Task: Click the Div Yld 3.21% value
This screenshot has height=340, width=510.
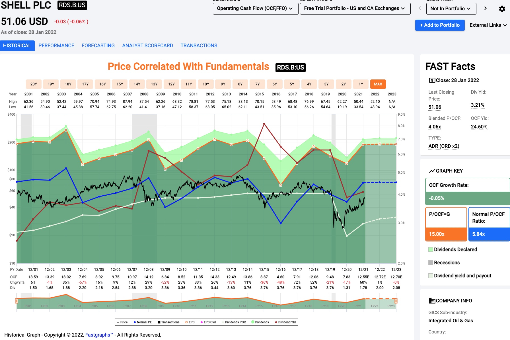Action: [478, 105]
